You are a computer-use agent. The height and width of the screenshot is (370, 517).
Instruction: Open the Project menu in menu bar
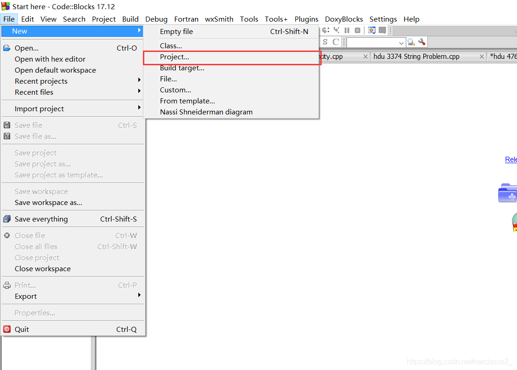pos(104,19)
